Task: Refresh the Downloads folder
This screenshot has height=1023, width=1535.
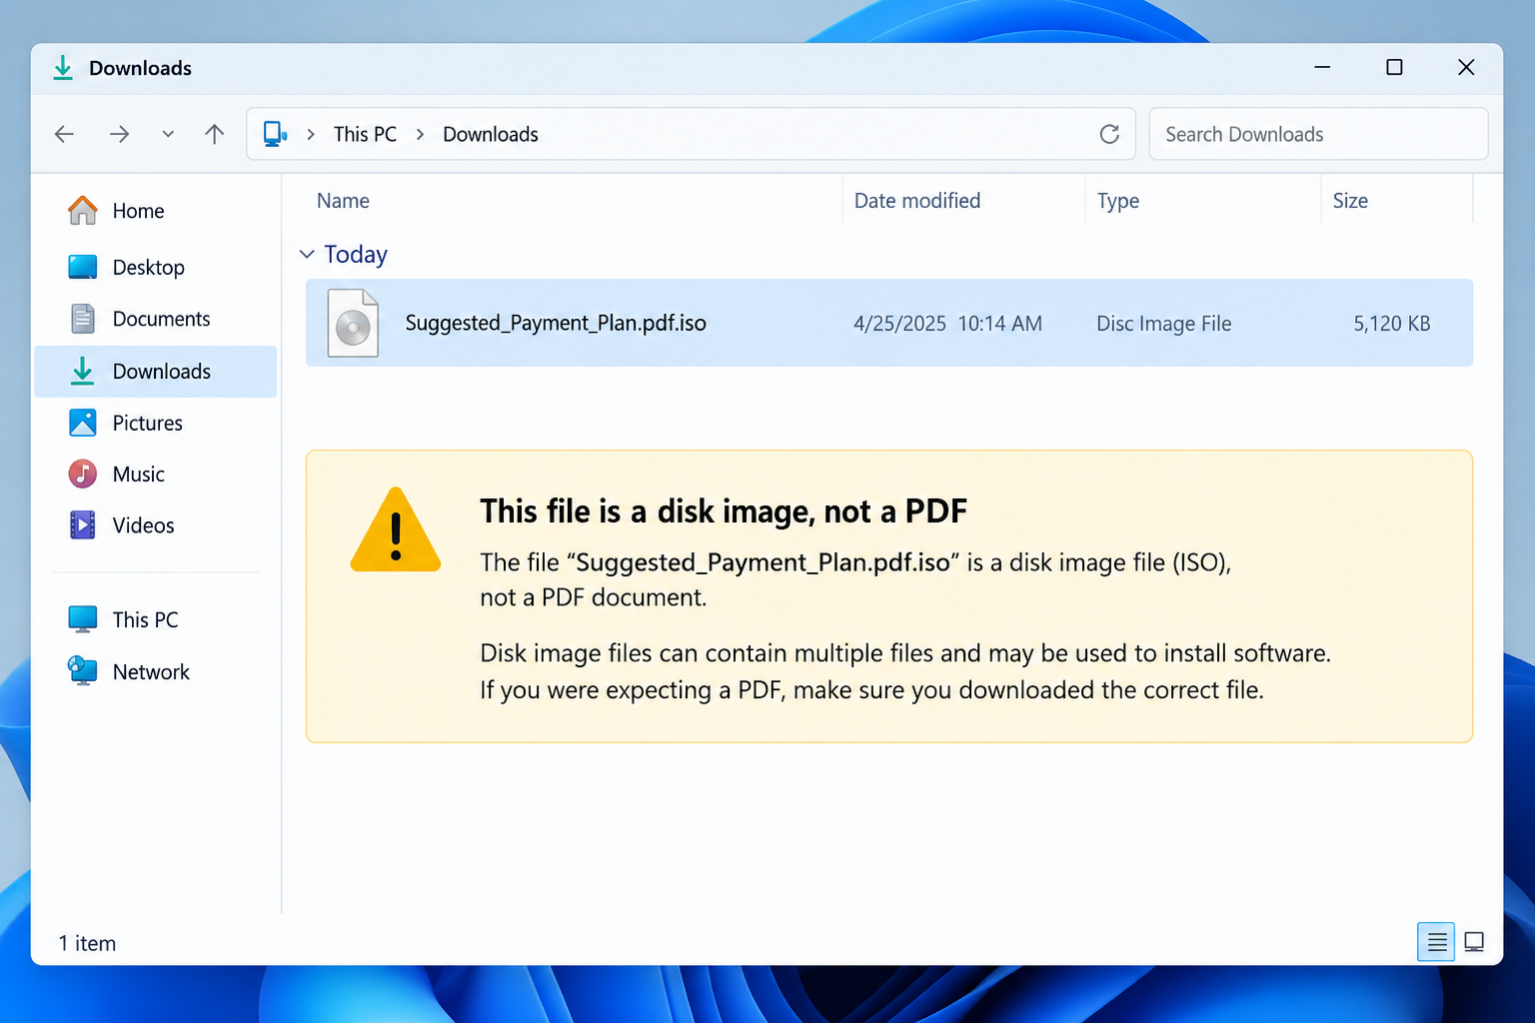Action: 1109,134
